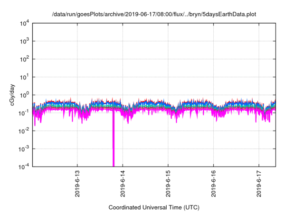This screenshot has height=212, width=304.
Task: Click the 10^1 y-axis tick label
Action: [24, 77]
